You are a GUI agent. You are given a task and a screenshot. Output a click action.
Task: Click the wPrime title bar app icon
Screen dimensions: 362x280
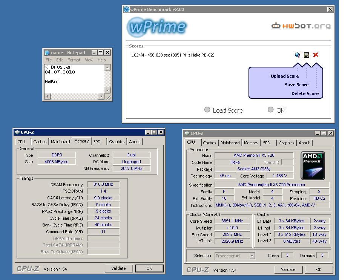pos(127,9)
